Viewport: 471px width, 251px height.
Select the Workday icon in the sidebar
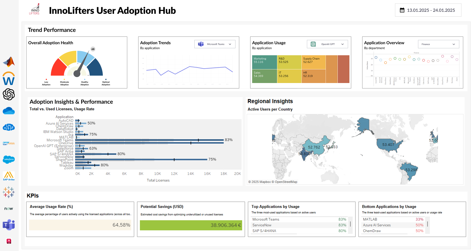9,79
